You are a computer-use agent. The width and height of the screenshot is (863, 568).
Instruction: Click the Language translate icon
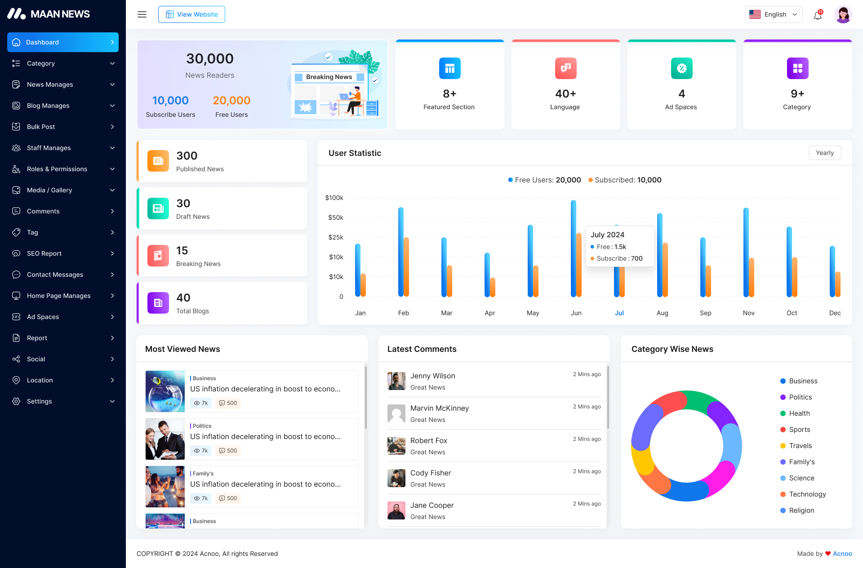[565, 68]
